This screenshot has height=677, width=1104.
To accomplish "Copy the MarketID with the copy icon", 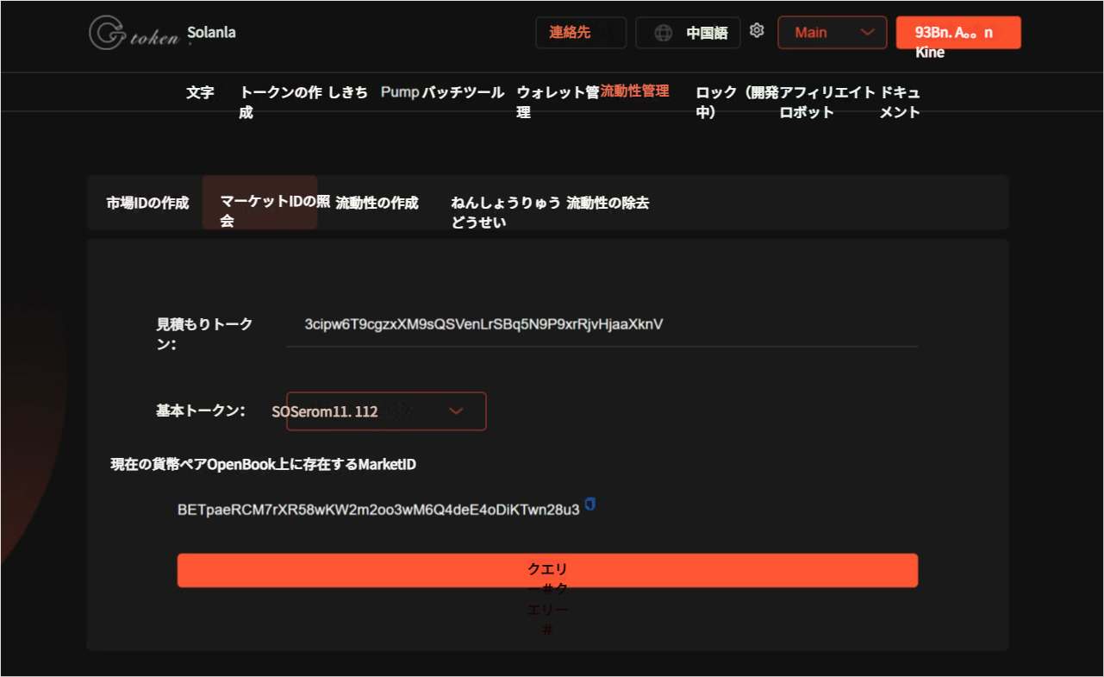I will point(590,505).
